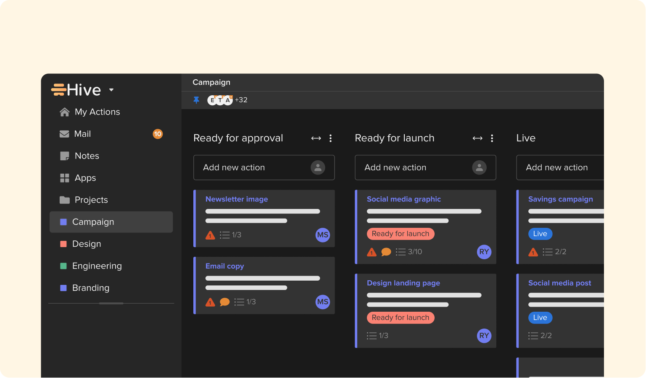Open the comment bubble on Email copy card
Screen dimensions: 646x378
[225, 302]
